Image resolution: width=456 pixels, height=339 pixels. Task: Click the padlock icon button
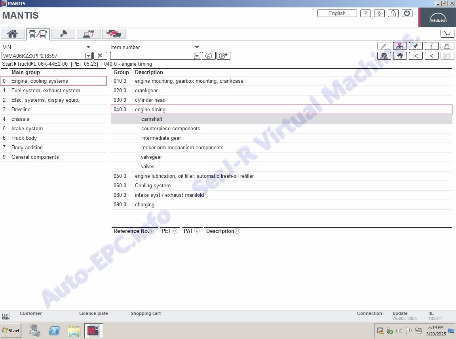(x=393, y=13)
